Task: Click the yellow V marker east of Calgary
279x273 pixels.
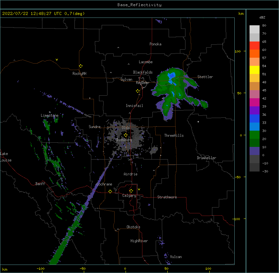Action: click(139, 189)
